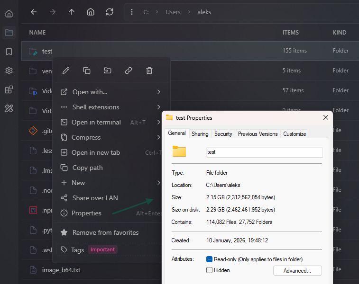Sort by the ITEMS column header

[x=291, y=33]
